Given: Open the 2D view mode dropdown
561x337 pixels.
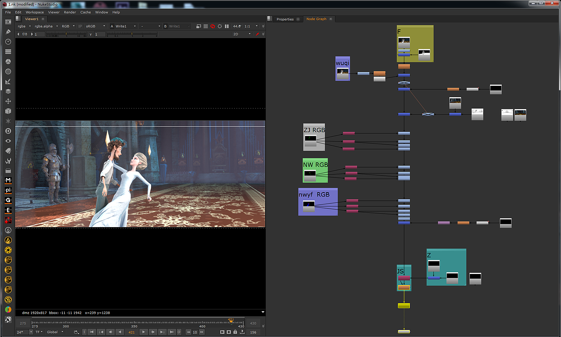Looking at the screenshot, I should pos(242,34).
